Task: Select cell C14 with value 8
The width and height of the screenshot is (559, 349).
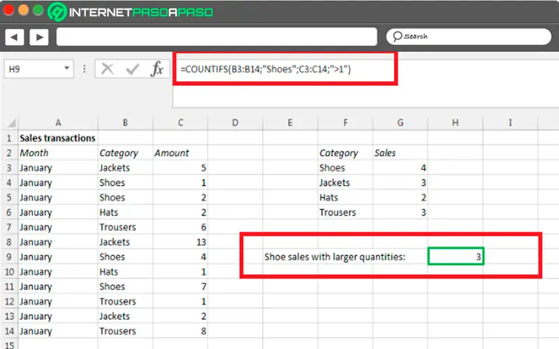Action: click(180, 331)
